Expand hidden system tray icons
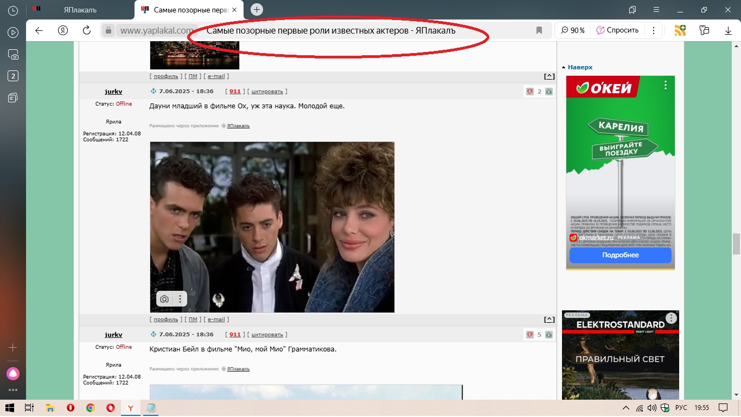The width and height of the screenshot is (741, 417). pos(626,408)
